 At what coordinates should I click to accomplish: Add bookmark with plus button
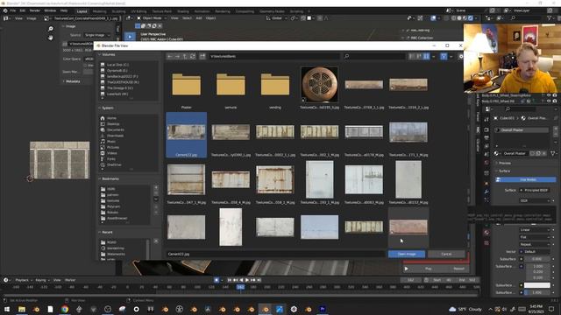pos(156,187)
